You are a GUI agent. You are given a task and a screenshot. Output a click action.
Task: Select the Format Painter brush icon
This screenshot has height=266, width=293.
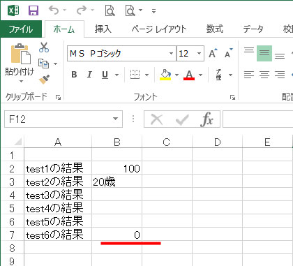click(44, 80)
